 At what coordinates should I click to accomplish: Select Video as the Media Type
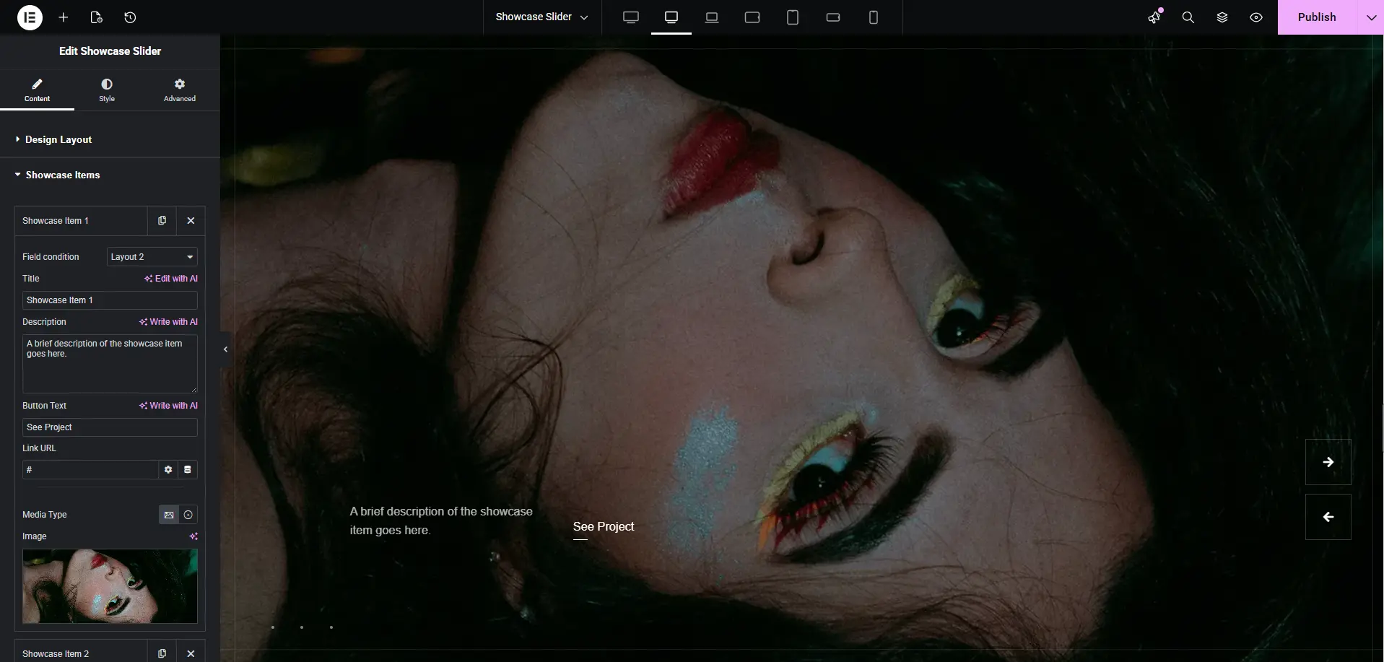pos(188,515)
